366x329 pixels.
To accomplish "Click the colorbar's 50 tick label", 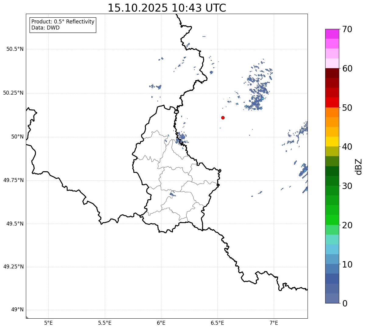I will pyautogui.click(x=347, y=108).
